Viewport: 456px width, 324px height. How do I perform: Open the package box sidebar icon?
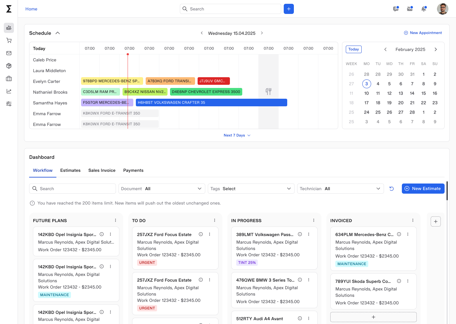9,66
